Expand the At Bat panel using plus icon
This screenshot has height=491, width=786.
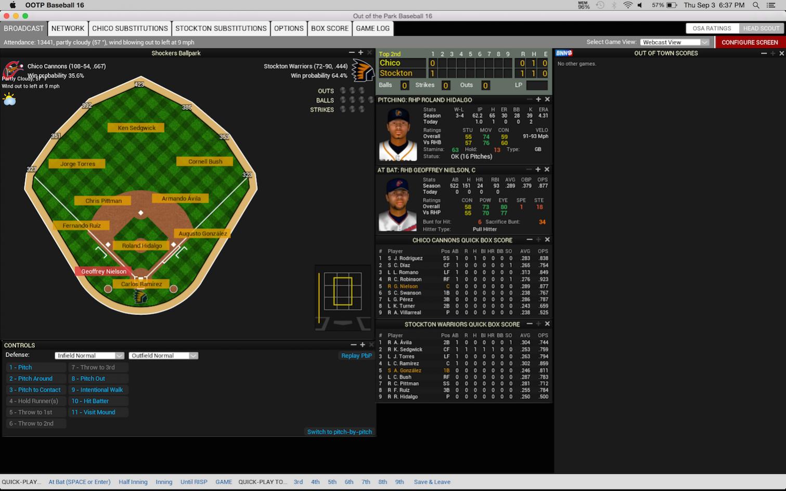(x=538, y=170)
